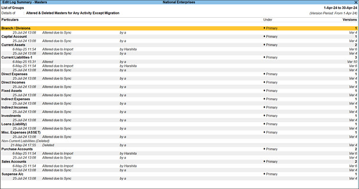
Task: Click Primary in the Suspense A/c row
Action: click(x=272, y=174)
